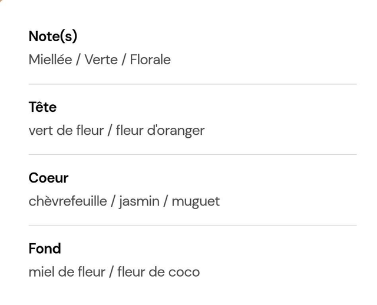Select the vert de fleur text
Image resolution: width=377 pixels, height=305 pixels.
point(66,130)
